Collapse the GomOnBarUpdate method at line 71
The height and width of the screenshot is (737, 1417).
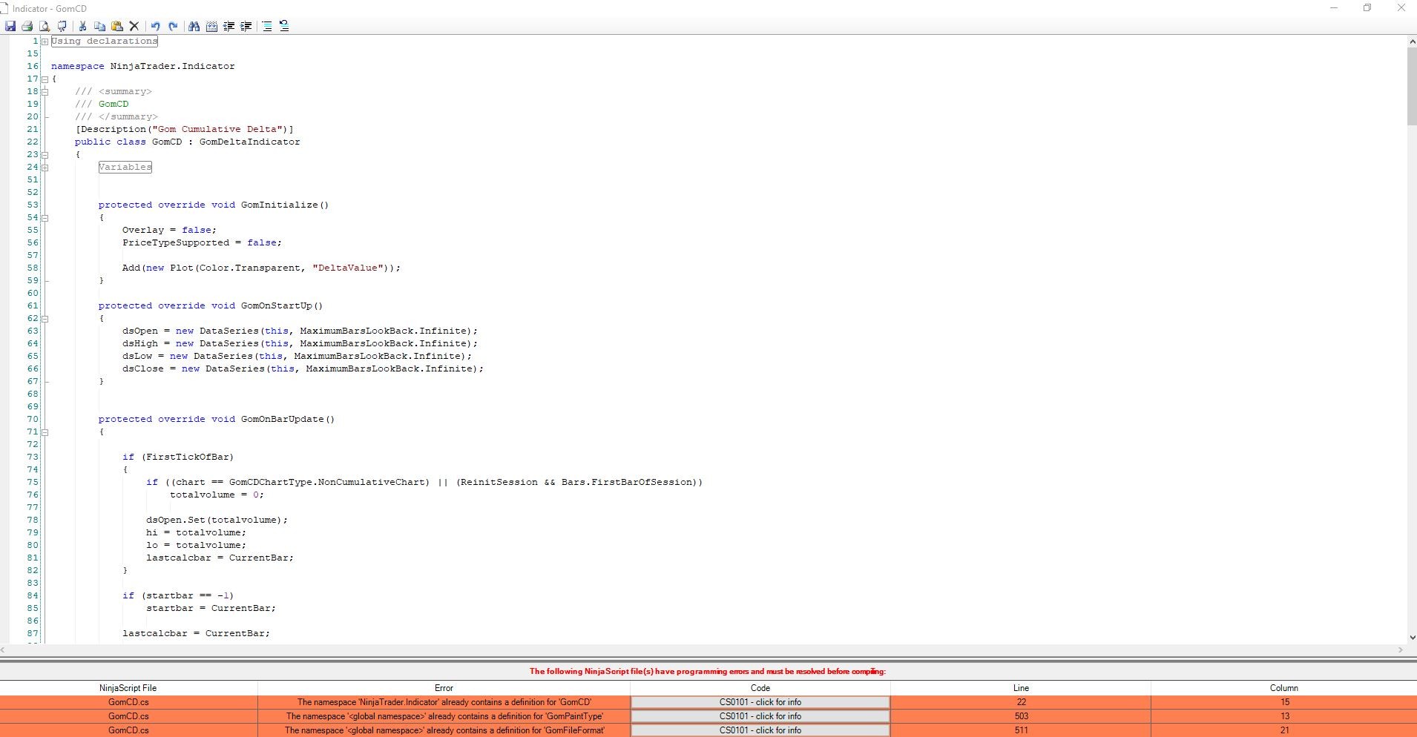click(x=45, y=432)
